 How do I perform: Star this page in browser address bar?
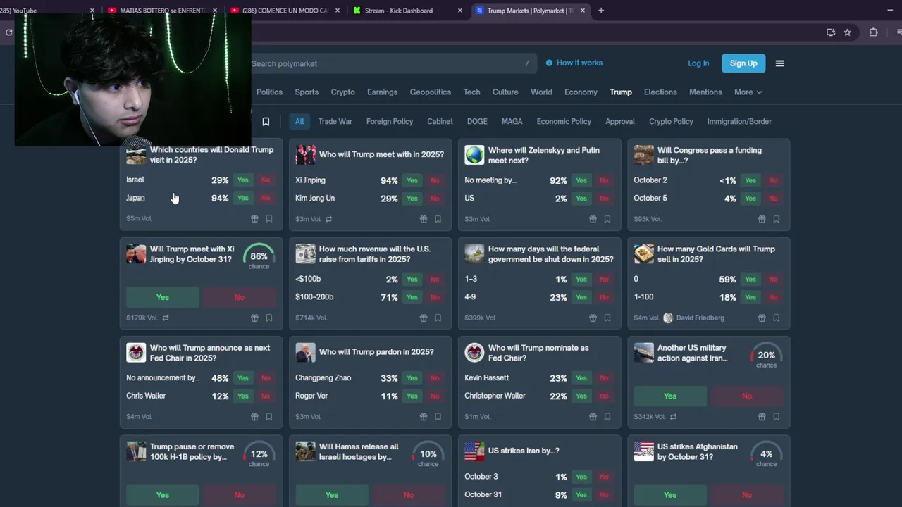point(848,32)
